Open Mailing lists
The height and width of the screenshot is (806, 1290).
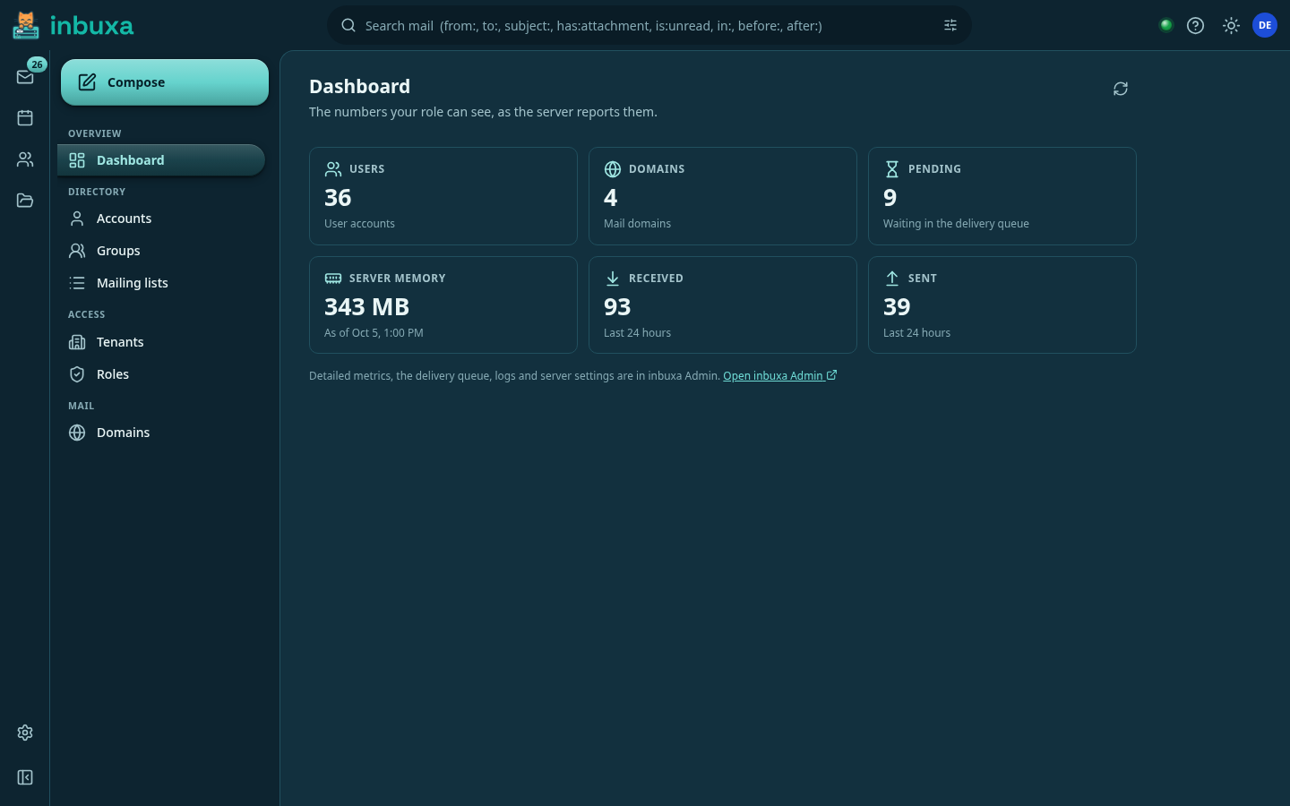point(161,283)
